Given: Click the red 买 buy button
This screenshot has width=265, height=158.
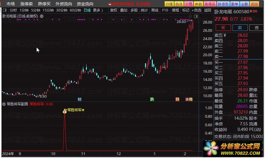Looking at the screenshot, I should point(223,28).
